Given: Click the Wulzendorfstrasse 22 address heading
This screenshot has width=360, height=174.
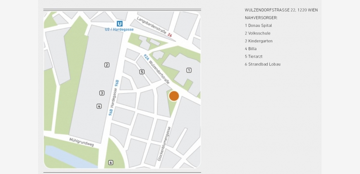Looking at the screenshot, I should 281,10.
